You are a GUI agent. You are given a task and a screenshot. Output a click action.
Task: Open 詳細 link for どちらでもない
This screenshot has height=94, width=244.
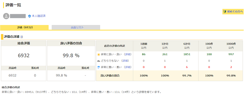125,61
